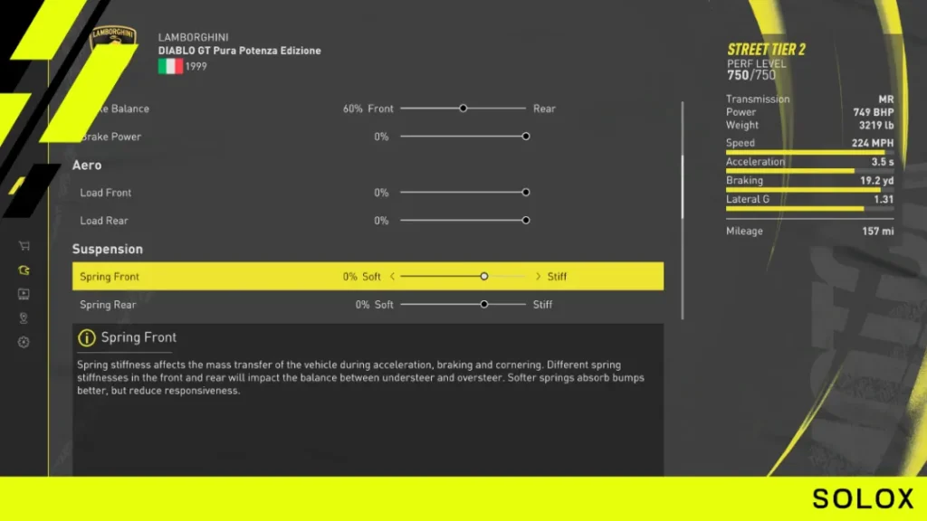Viewport: 927px width, 521px height.
Task: Click the Suspension section heading
Action: click(x=108, y=250)
